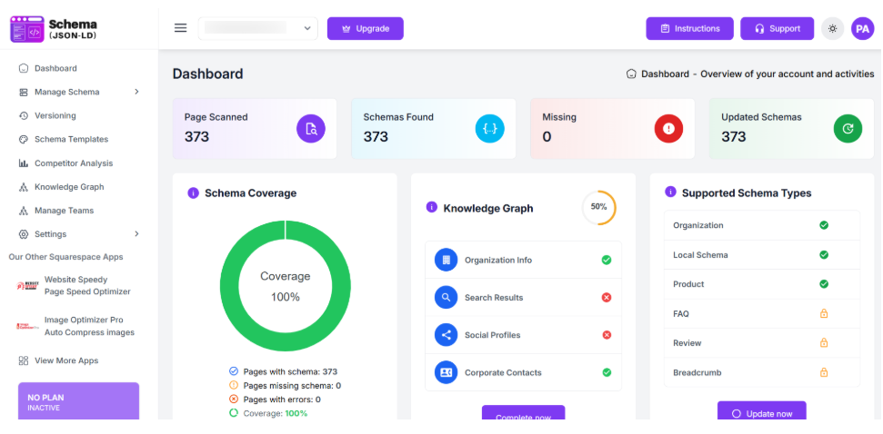Toggle the light/dark theme sun button
Screen dimensions: 883x434
pyautogui.click(x=832, y=28)
